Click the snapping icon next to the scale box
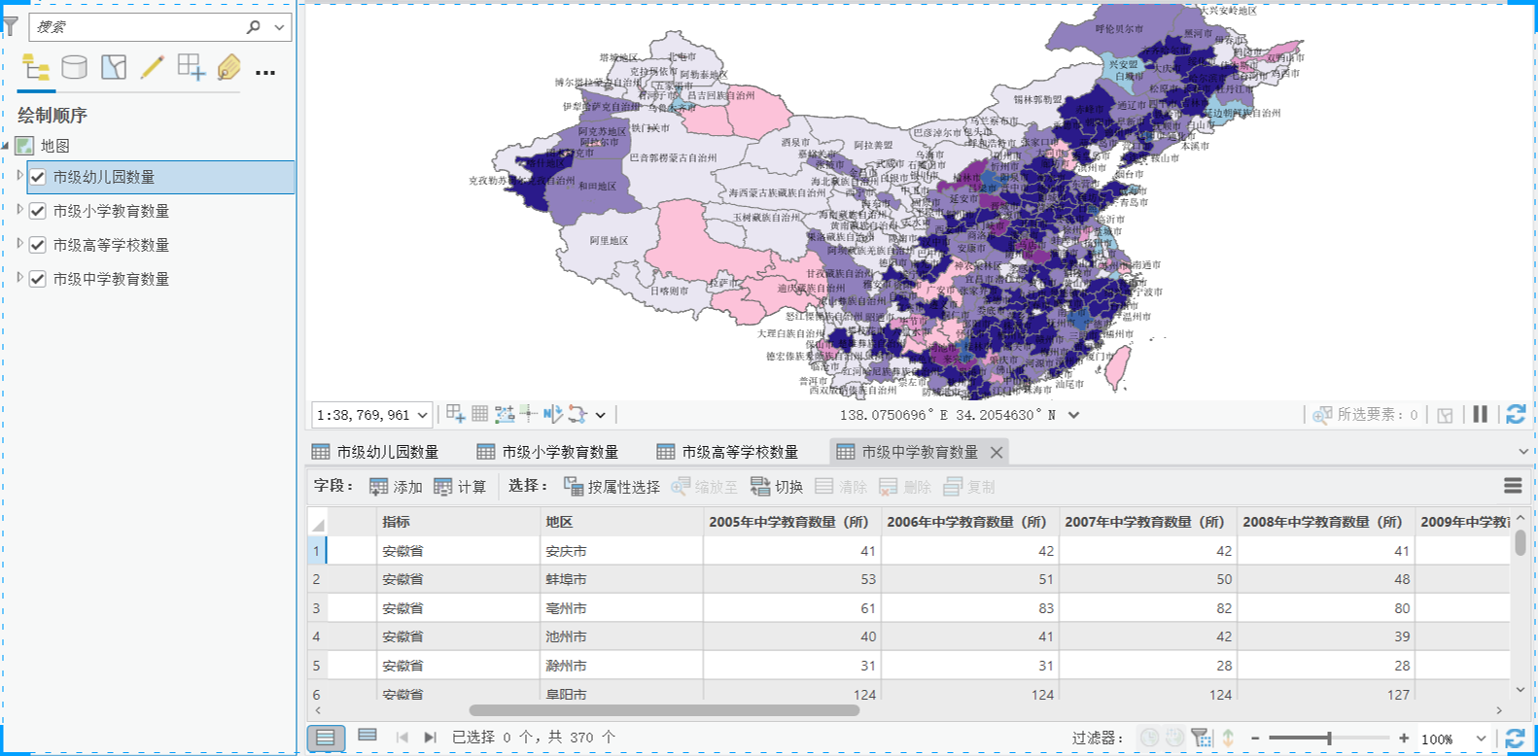The height and width of the screenshot is (756, 1539). coord(456,414)
